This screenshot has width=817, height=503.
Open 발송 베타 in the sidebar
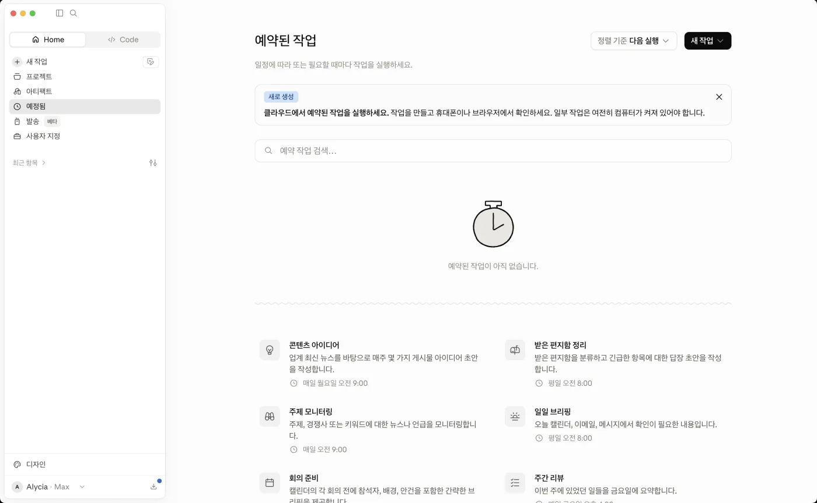tap(85, 121)
